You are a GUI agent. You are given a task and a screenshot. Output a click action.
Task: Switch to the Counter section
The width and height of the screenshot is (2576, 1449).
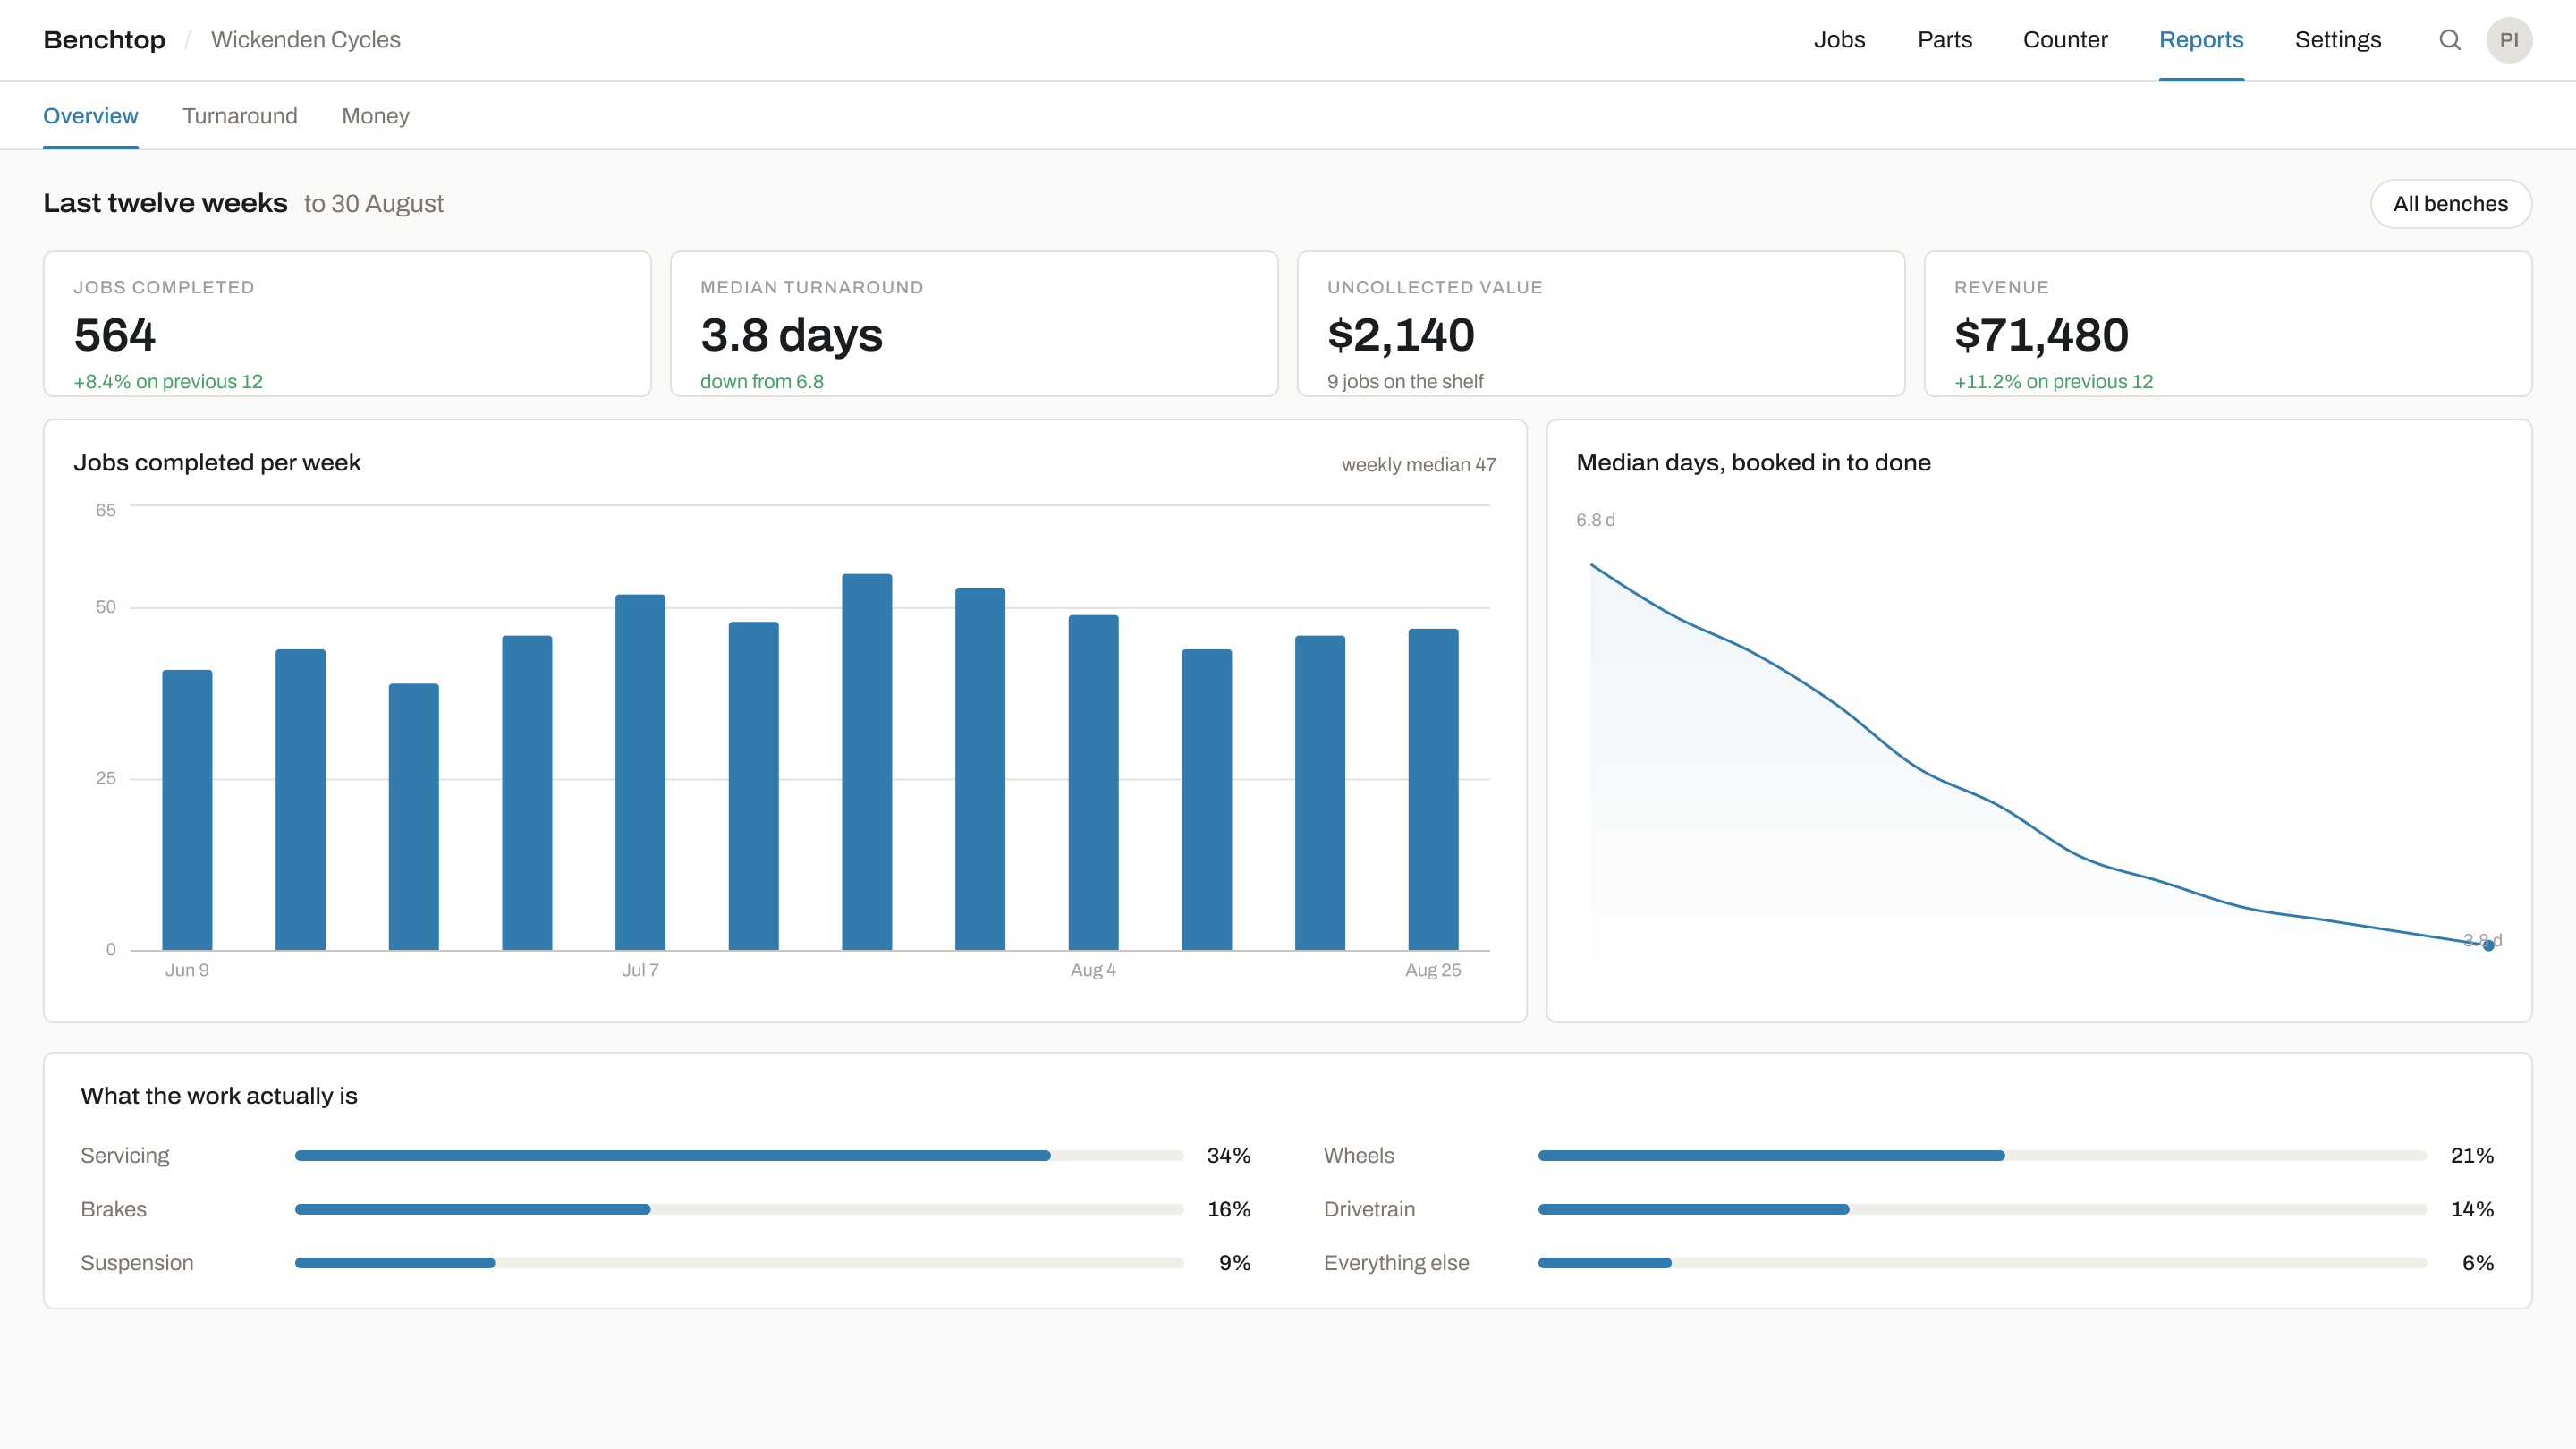(2065, 40)
